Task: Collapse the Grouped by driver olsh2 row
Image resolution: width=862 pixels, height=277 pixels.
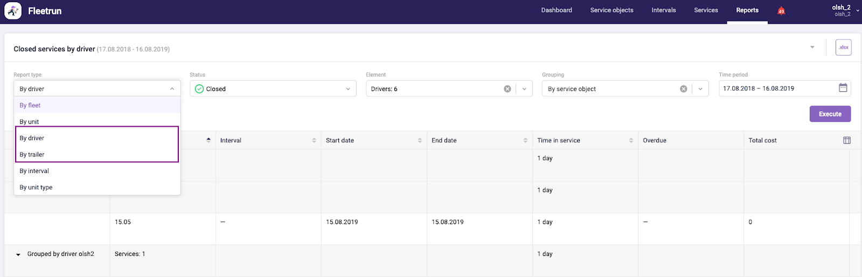Action: pos(18,254)
